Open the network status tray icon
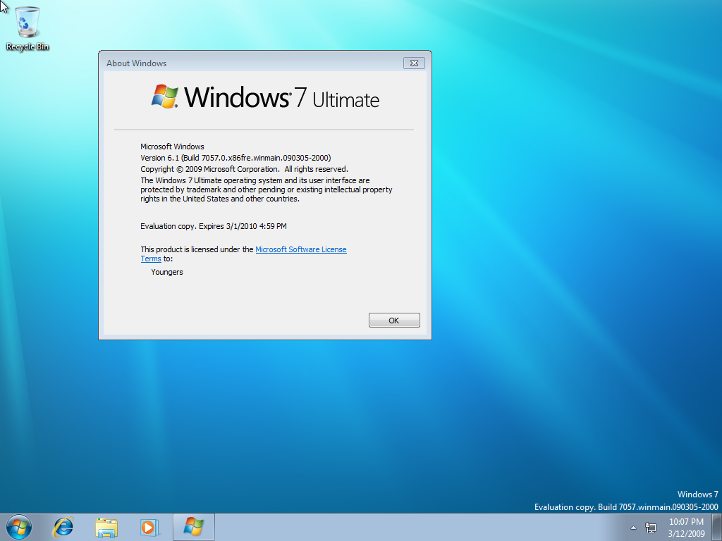Image resolution: width=722 pixels, height=541 pixels. pyautogui.click(x=651, y=528)
